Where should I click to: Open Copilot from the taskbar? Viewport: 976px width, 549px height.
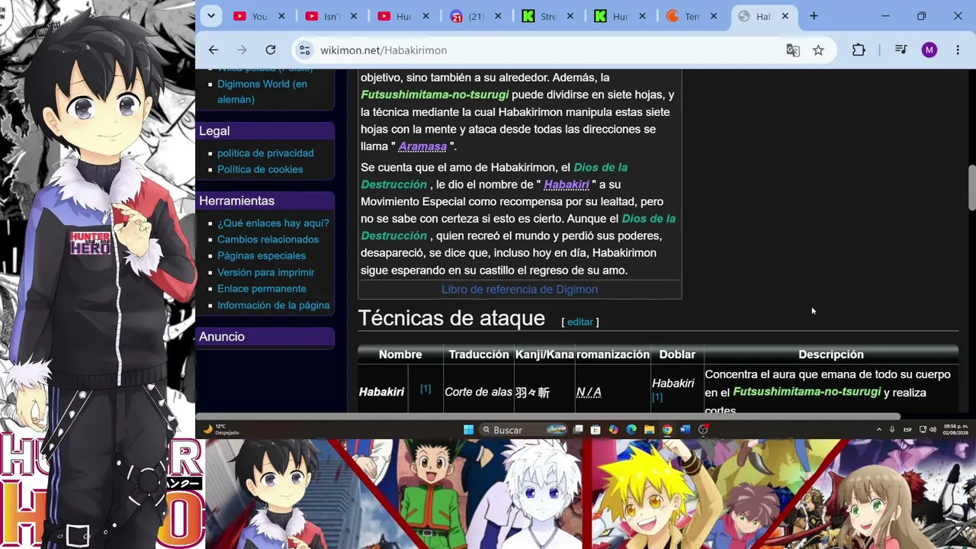[613, 430]
